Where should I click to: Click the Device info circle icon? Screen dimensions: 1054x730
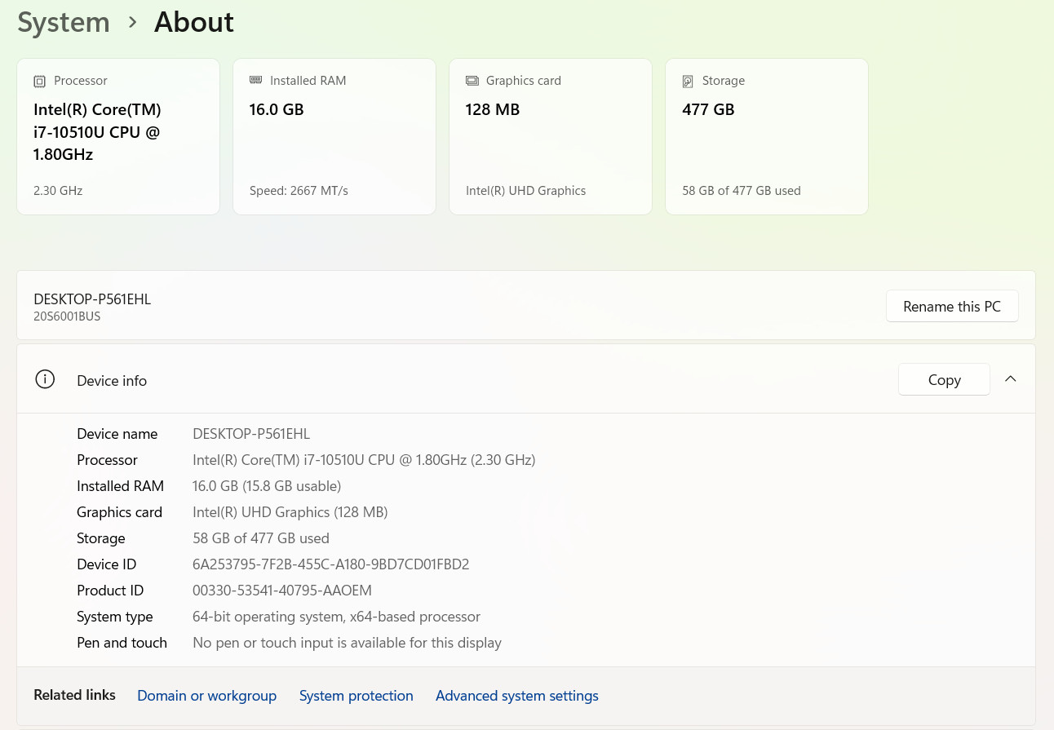click(x=45, y=379)
